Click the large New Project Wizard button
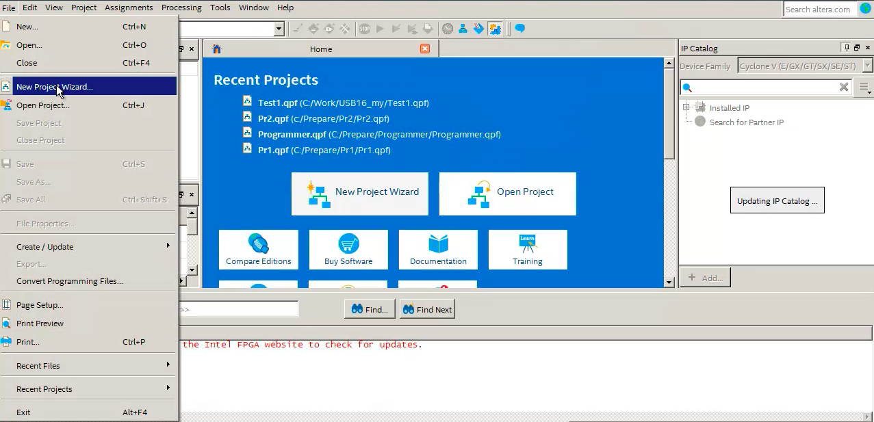This screenshot has width=874, height=422. (360, 194)
